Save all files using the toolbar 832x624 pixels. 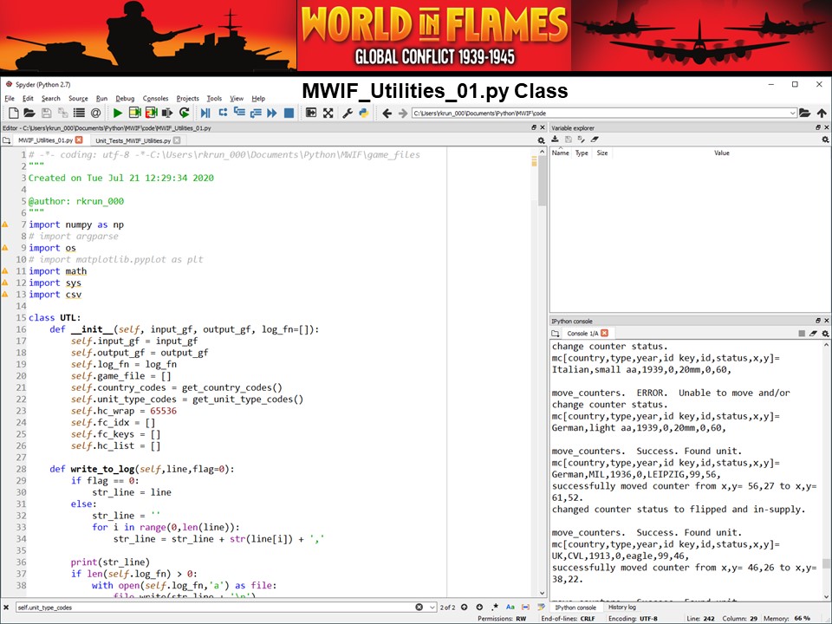point(62,113)
